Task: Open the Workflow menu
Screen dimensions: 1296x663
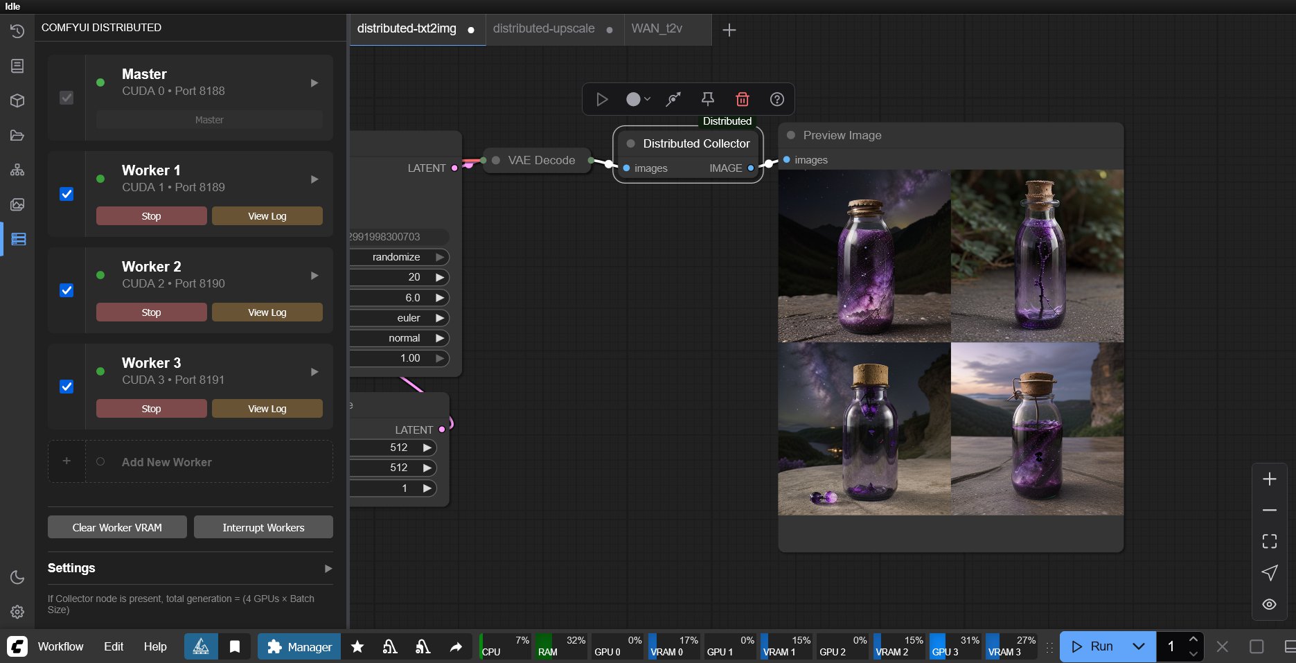Action: point(60,646)
